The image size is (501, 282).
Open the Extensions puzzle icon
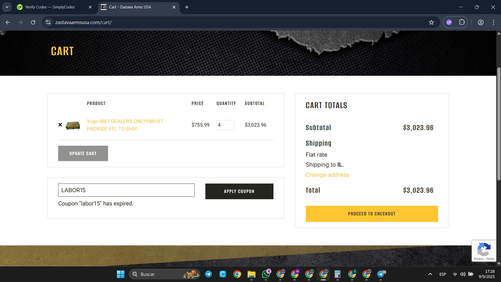462,22
